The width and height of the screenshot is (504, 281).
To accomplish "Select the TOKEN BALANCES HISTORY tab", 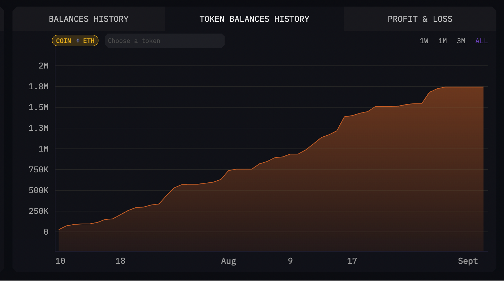I will tap(254, 19).
